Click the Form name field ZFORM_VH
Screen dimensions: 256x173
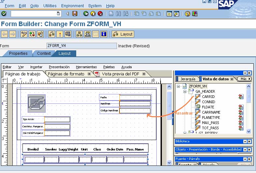[82, 46]
